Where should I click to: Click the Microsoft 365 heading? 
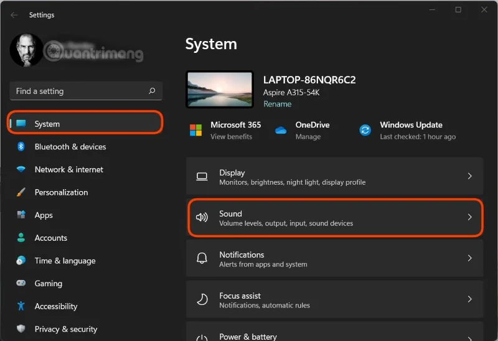coord(236,125)
